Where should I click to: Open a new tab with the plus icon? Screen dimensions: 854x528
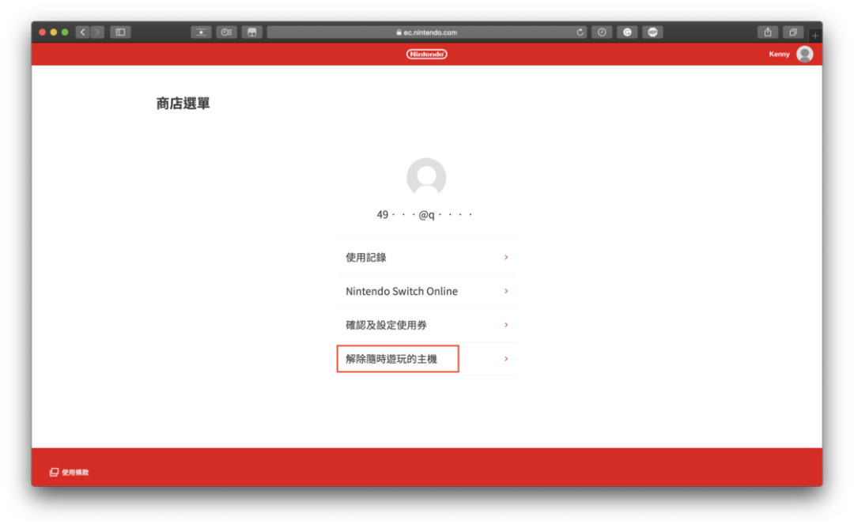814,36
